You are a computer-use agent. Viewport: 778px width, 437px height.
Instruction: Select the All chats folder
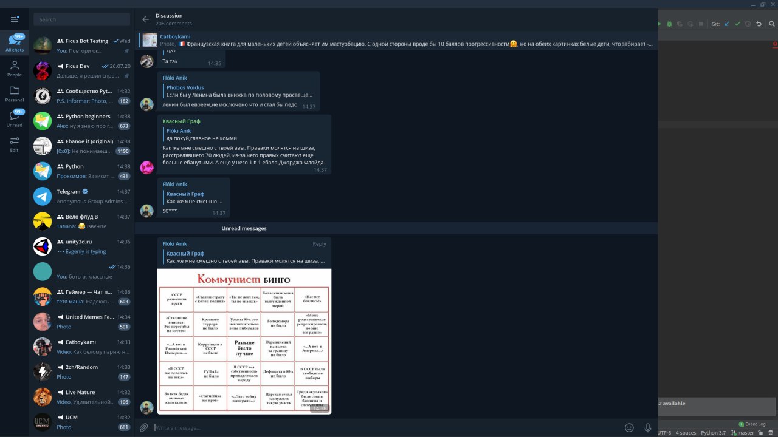pos(15,43)
